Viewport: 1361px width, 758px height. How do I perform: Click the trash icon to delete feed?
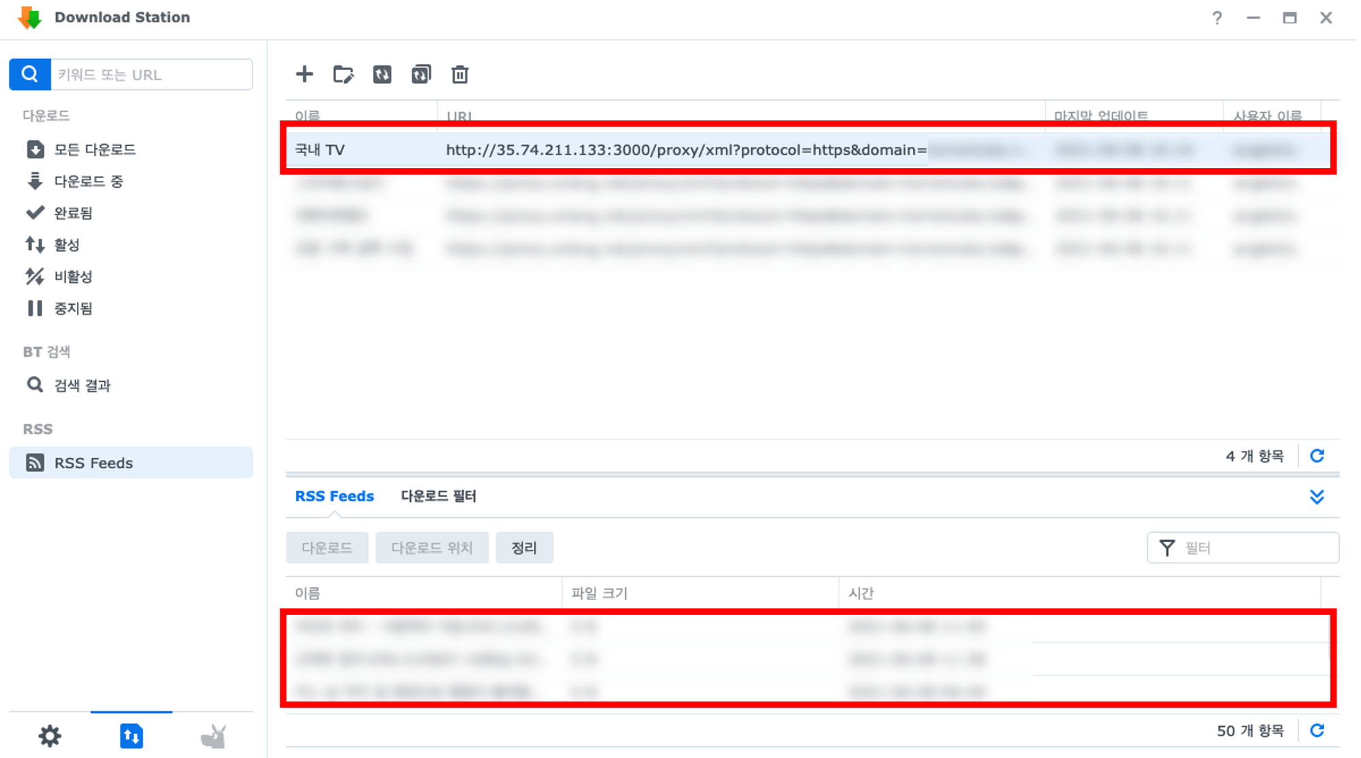[459, 74]
